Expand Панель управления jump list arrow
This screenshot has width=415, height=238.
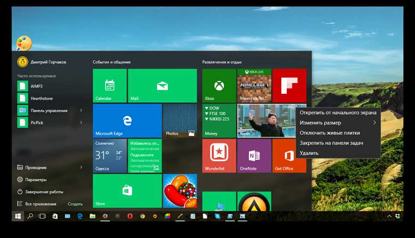tap(81, 110)
